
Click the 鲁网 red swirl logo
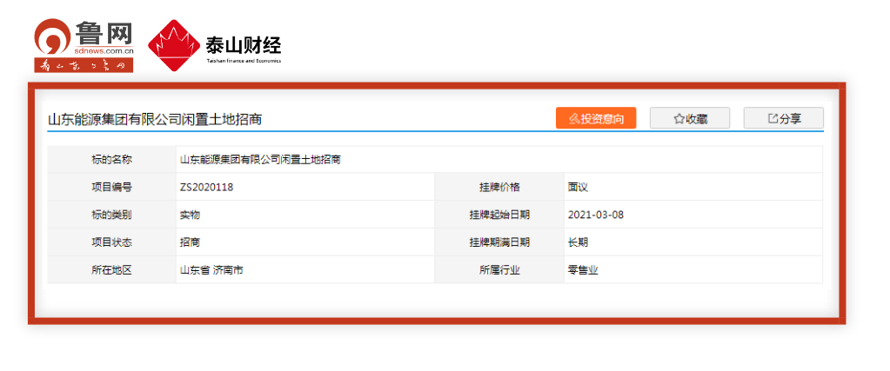(52, 39)
